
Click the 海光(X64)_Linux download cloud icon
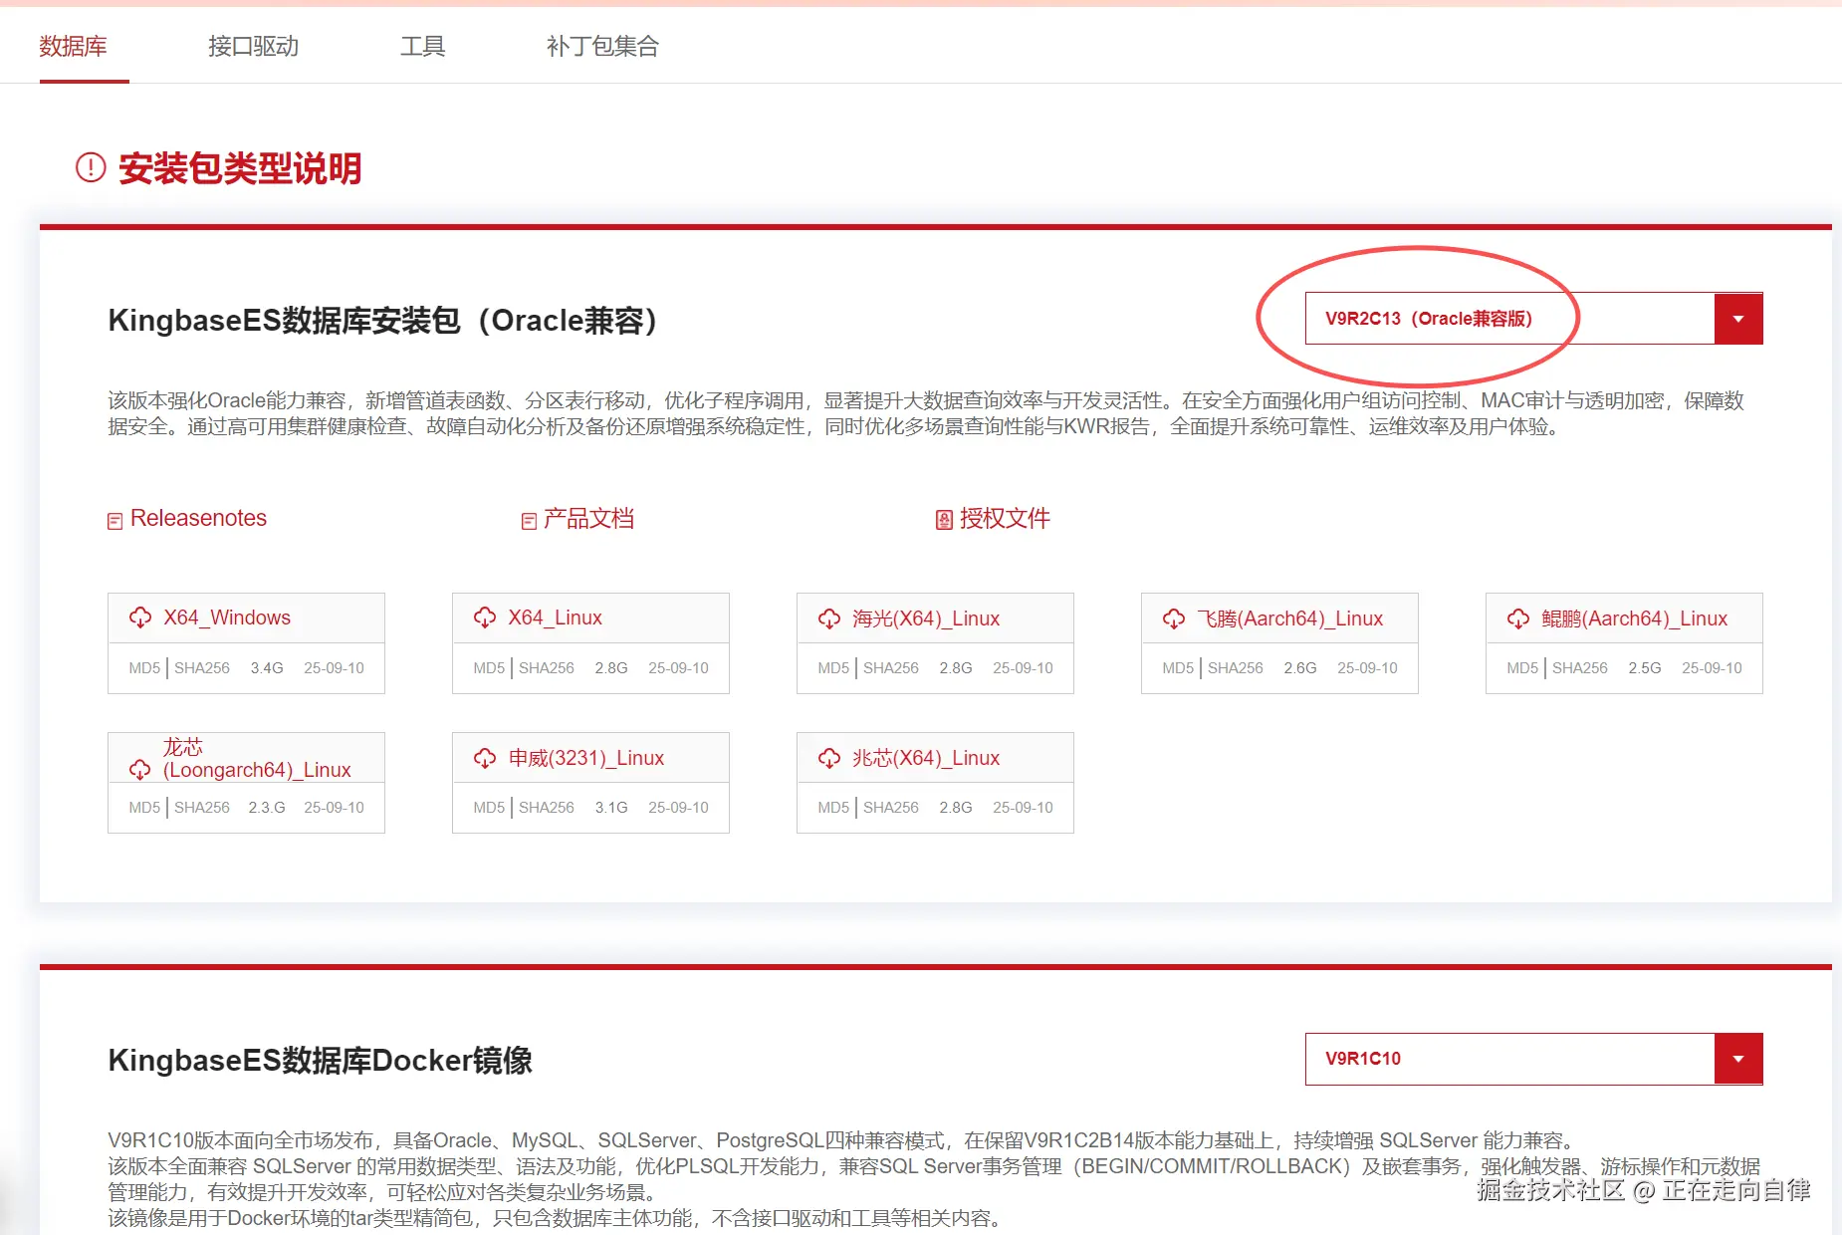click(x=829, y=618)
